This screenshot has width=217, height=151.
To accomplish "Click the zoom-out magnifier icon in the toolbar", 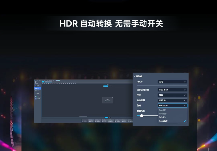I will (x=45, y=83).
